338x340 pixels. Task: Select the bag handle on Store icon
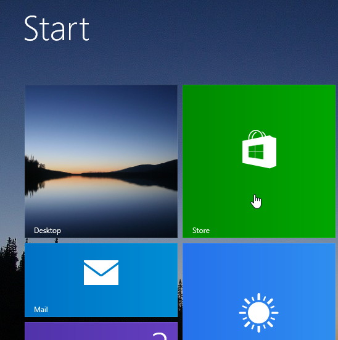257,134
